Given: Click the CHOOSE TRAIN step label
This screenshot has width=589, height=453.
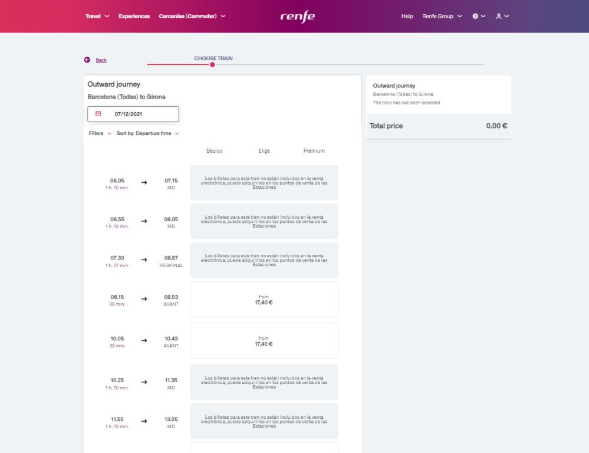Looking at the screenshot, I should coord(213,58).
